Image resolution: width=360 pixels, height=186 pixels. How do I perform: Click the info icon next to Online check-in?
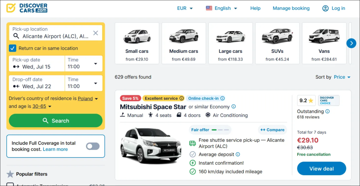click(223, 98)
